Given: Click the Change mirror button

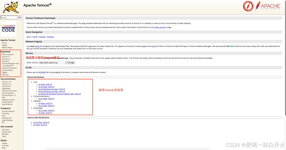Looking at the screenshot, I should tap(71, 63).
